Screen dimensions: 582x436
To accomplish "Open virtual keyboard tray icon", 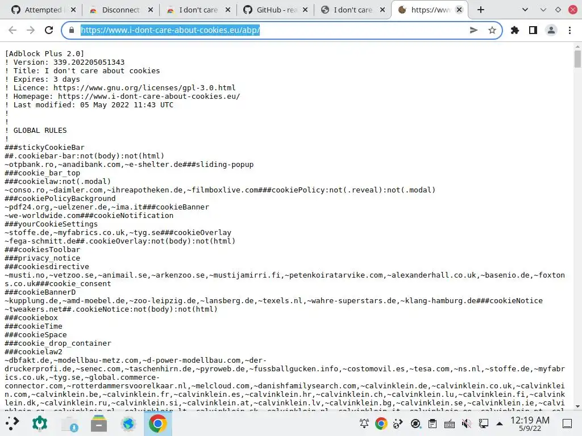I will click(450, 424).
